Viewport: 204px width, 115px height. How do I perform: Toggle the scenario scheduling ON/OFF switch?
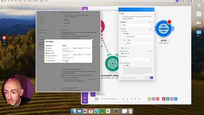[95, 99]
